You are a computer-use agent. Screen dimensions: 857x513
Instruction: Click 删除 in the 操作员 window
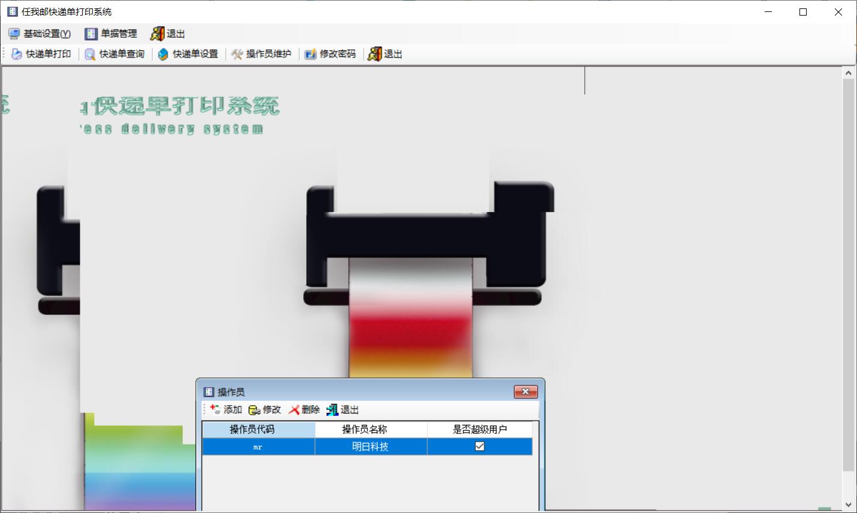click(x=304, y=409)
